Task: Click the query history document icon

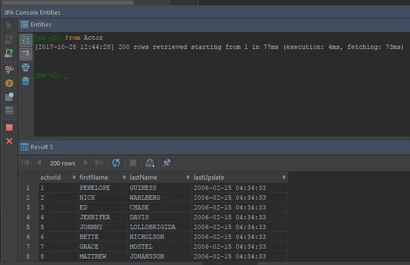Action: coord(9,97)
